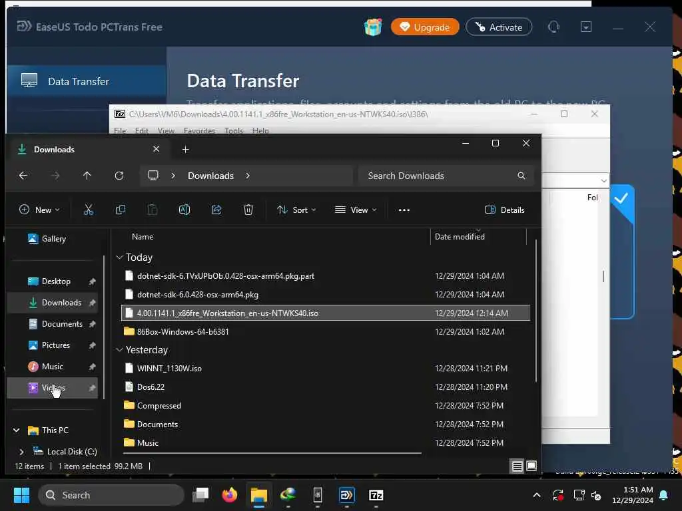Open the 7-Zip Tools menu
The height and width of the screenshot is (511, 682).
234,131
